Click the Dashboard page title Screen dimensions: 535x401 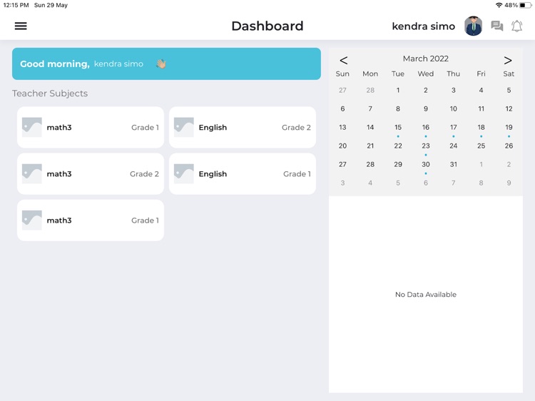(267, 26)
